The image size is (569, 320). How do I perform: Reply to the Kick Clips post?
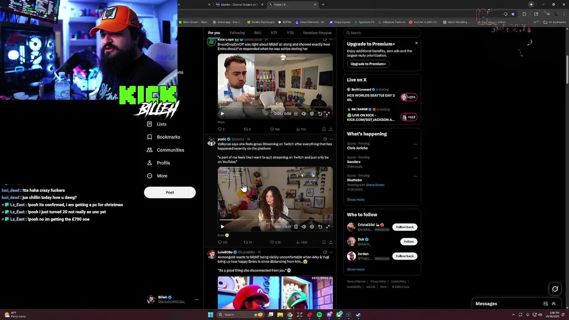click(x=220, y=129)
